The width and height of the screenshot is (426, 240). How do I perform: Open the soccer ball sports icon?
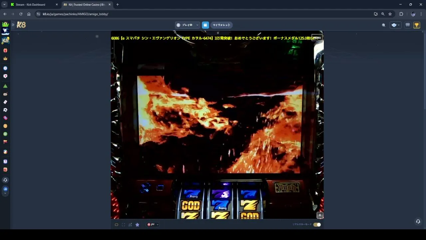point(5,110)
